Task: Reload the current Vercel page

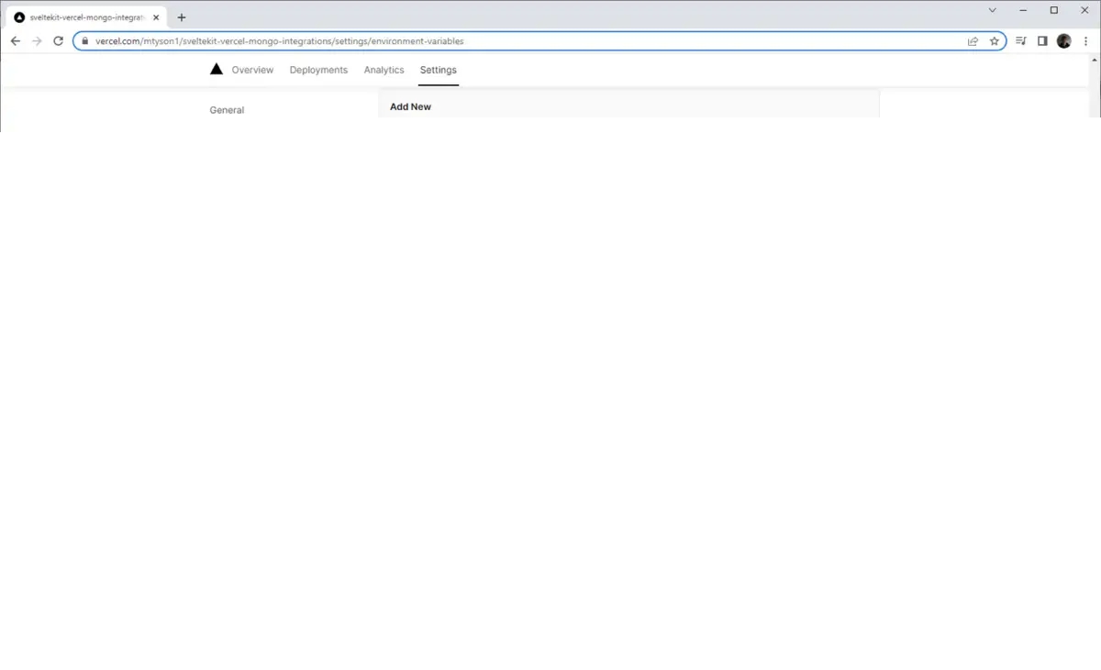Action: [x=59, y=41]
